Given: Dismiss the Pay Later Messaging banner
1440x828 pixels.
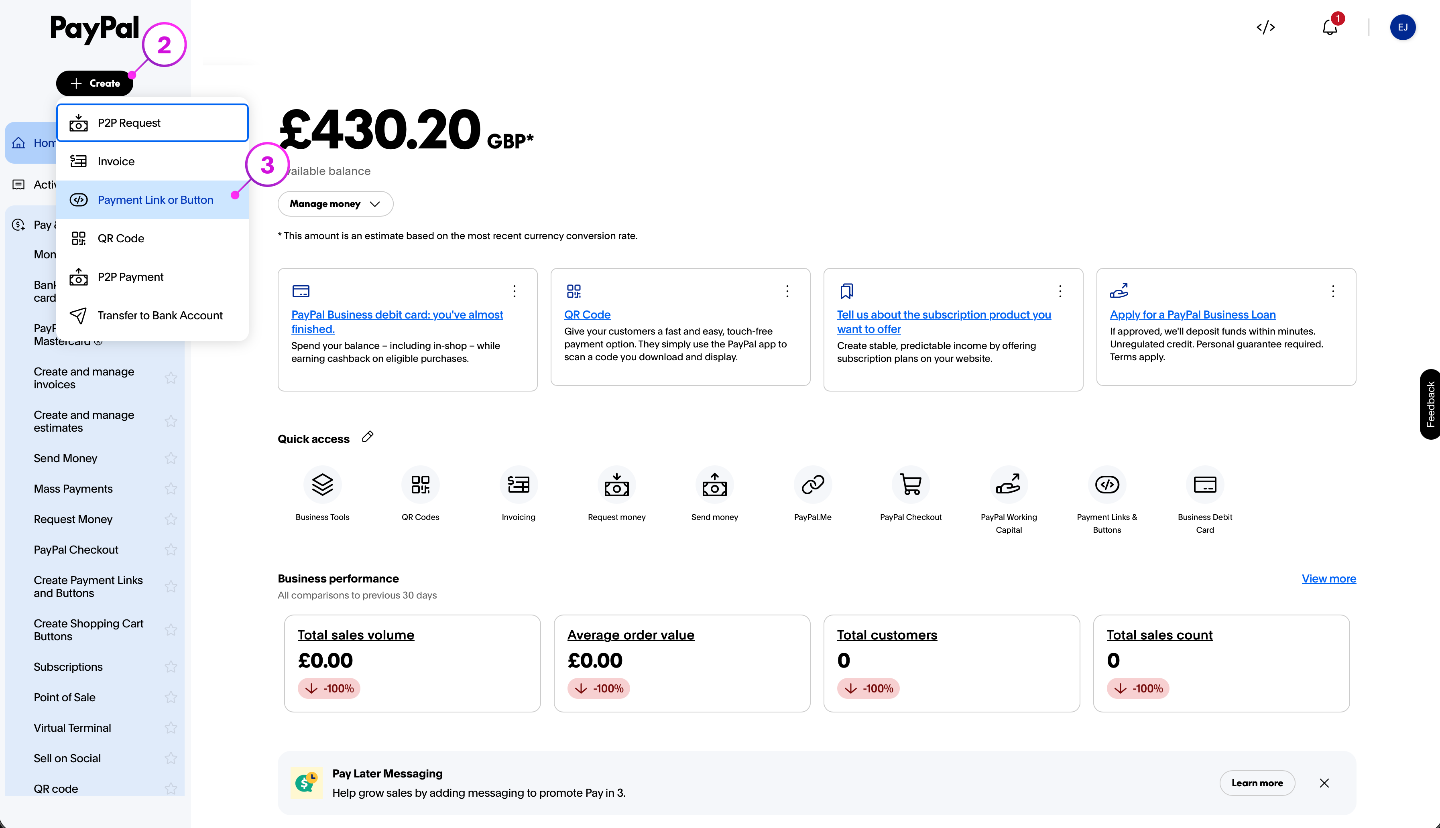Looking at the screenshot, I should (x=1324, y=783).
